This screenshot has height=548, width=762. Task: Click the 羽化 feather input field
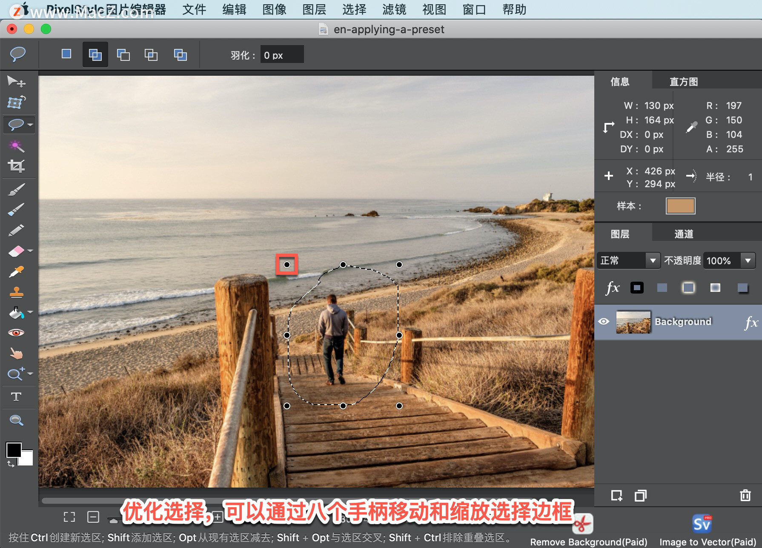(x=282, y=54)
